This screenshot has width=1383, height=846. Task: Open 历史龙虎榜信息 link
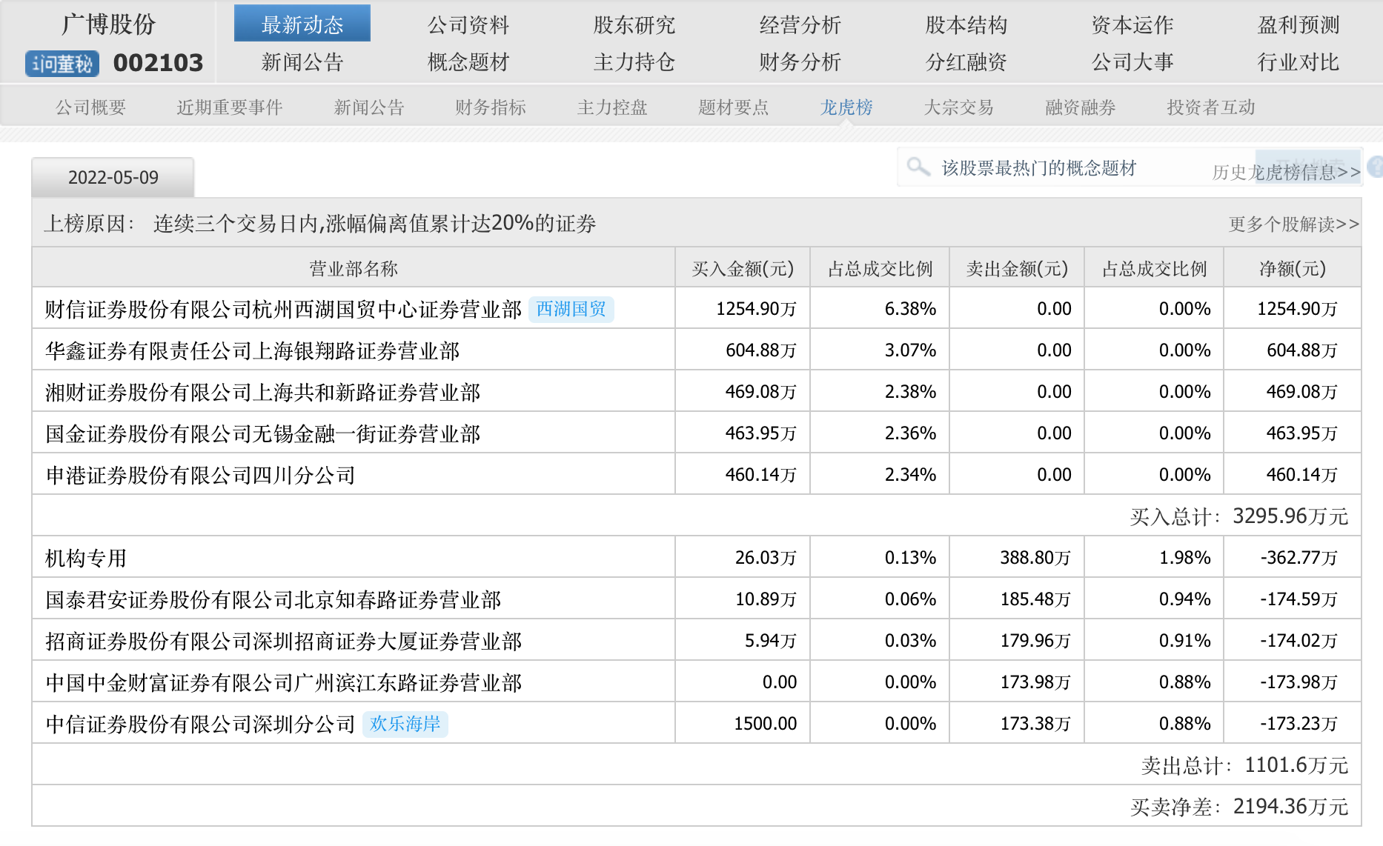(1285, 173)
